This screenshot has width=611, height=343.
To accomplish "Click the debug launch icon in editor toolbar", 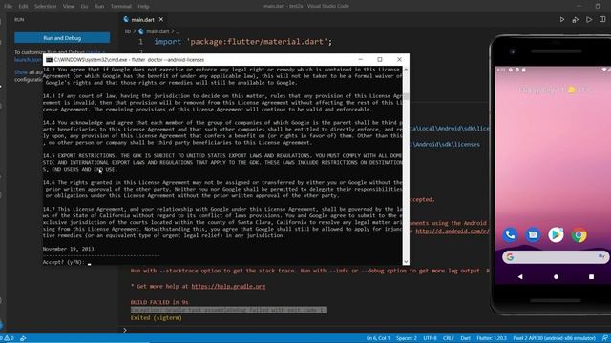I will point(575,19).
